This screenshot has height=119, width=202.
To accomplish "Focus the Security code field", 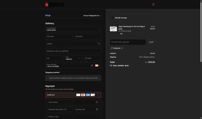I will (87, 109).
